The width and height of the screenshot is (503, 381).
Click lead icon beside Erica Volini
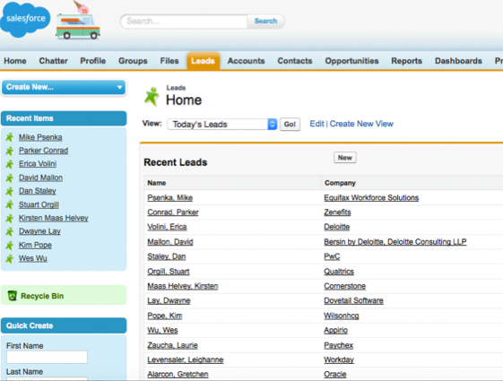[x=10, y=164]
